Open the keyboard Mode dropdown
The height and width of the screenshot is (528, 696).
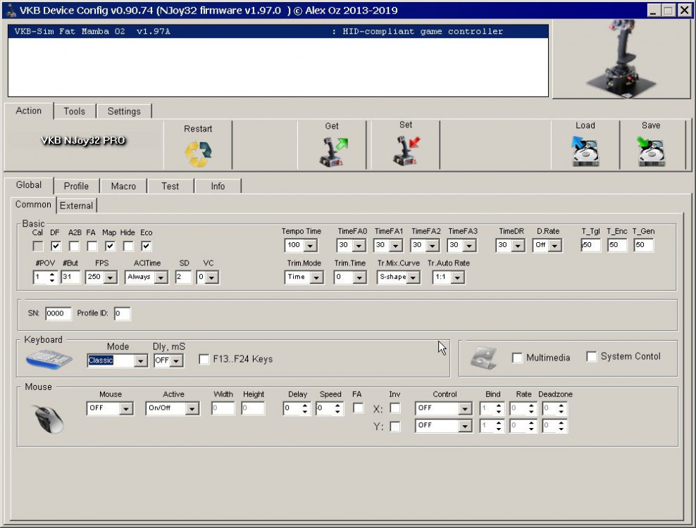click(x=140, y=361)
